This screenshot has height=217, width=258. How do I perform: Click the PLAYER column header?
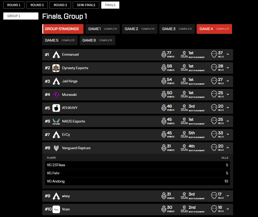point(51,158)
